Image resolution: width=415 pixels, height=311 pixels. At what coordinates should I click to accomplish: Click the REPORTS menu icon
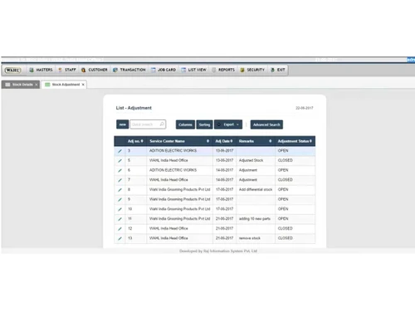(214, 70)
